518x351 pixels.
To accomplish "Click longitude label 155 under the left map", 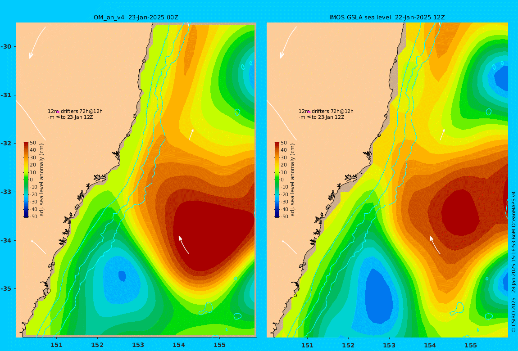I will click(x=220, y=345).
